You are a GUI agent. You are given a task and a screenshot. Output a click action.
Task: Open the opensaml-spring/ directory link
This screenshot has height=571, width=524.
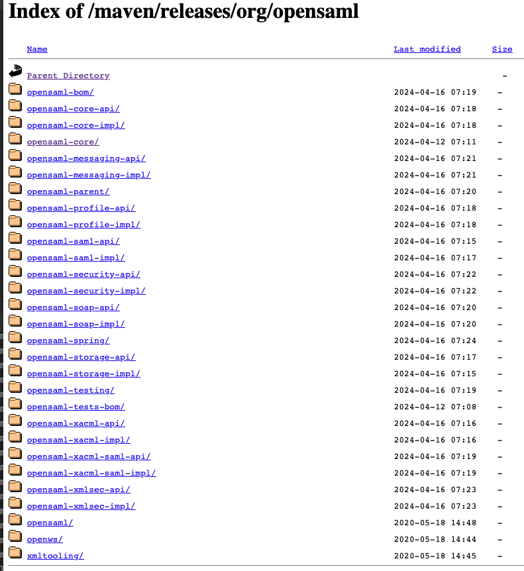[x=68, y=341]
